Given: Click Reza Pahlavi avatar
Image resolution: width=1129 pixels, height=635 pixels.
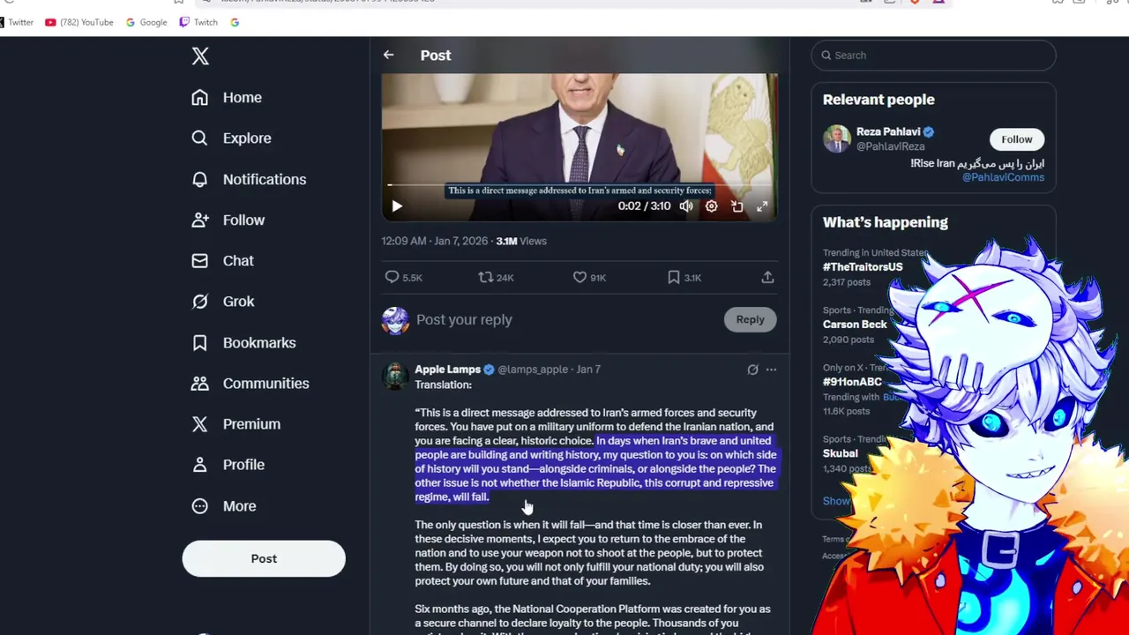Looking at the screenshot, I should tap(837, 138).
